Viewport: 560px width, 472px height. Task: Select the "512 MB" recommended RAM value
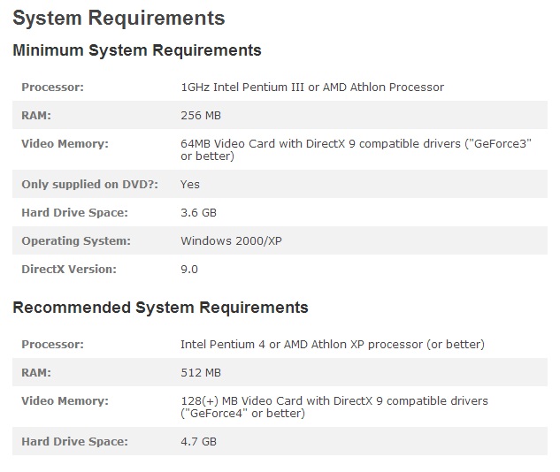[x=201, y=373]
